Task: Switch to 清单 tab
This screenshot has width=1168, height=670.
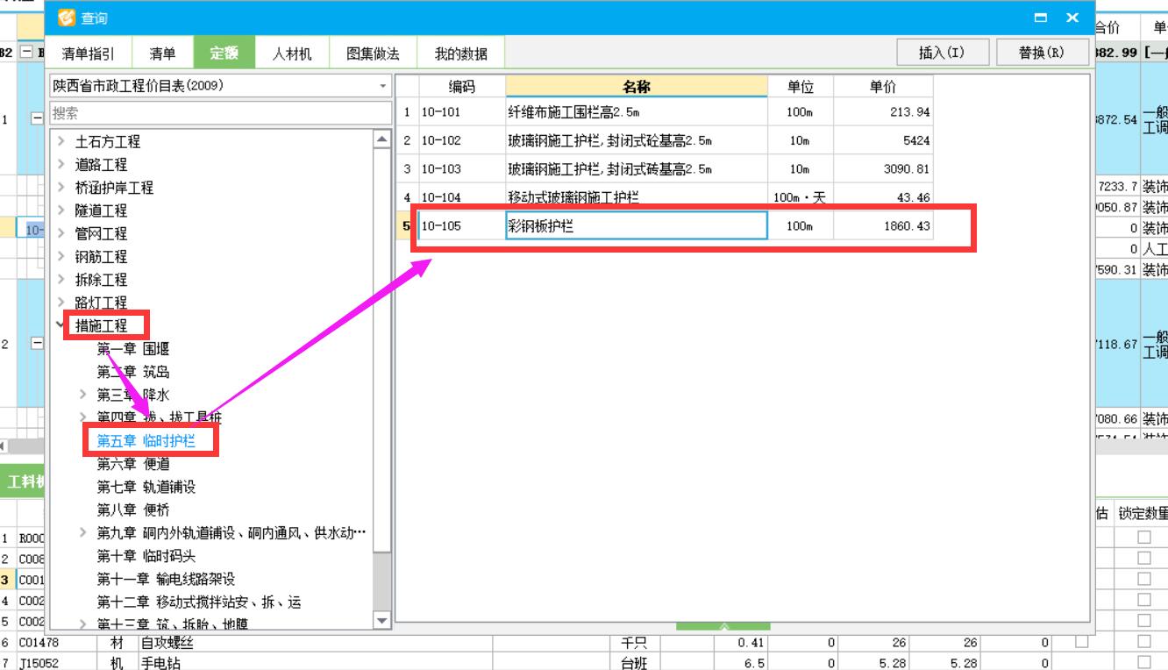Action: (162, 53)
